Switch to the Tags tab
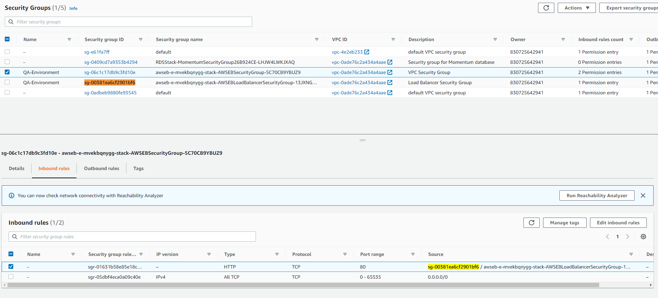Screen dimensions: 658x298 click(x=138, y=168)
